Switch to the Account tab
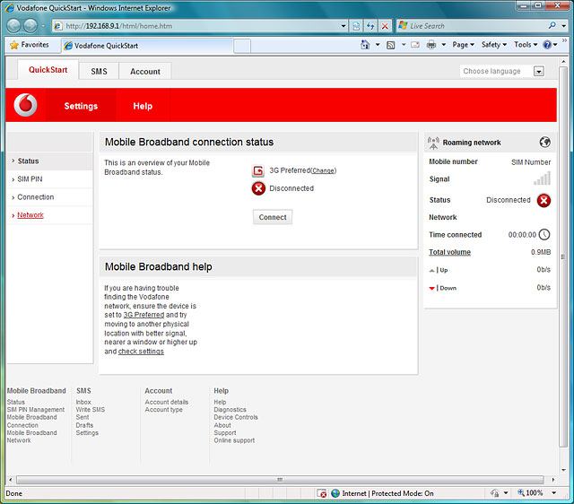This screenshot has width=574, height=504. click(x=145, y=71)
